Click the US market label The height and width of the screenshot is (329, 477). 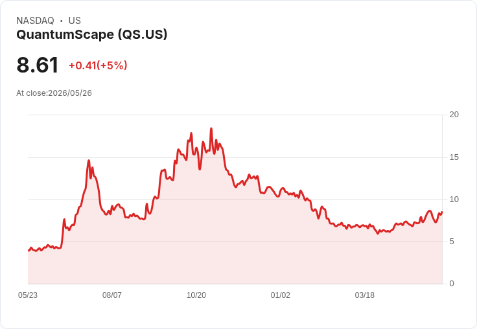75,21
